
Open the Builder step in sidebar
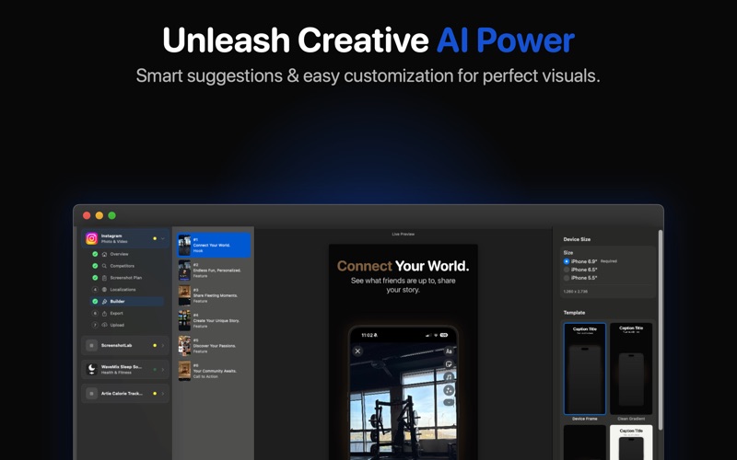coord(127,302)
